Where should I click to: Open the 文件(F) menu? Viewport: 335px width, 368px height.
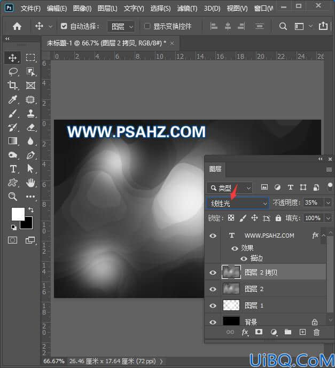pyautogui.click(x=30, y=9)
